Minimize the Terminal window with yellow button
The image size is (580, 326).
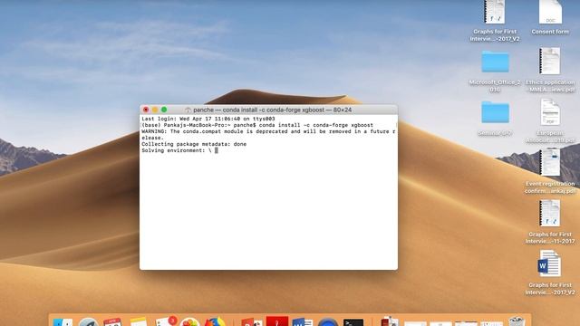pos(155,110)
